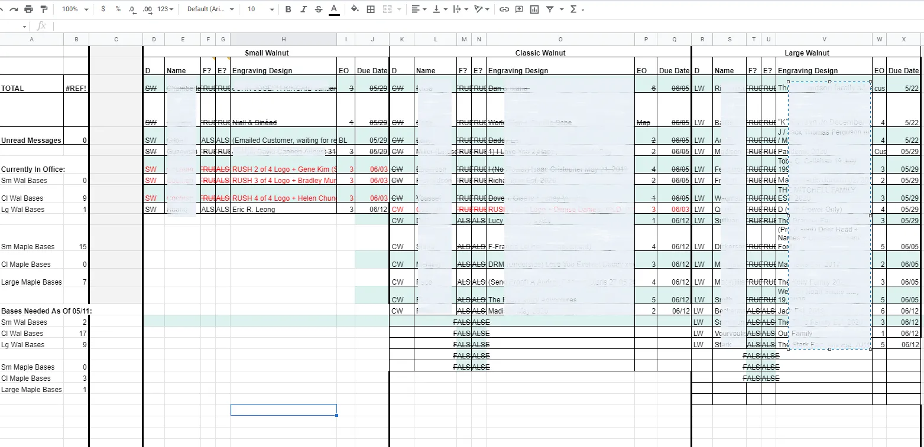Open the 100% zoom dropdown
This screenshot has height=447, width=924.
tap(76, 9)
